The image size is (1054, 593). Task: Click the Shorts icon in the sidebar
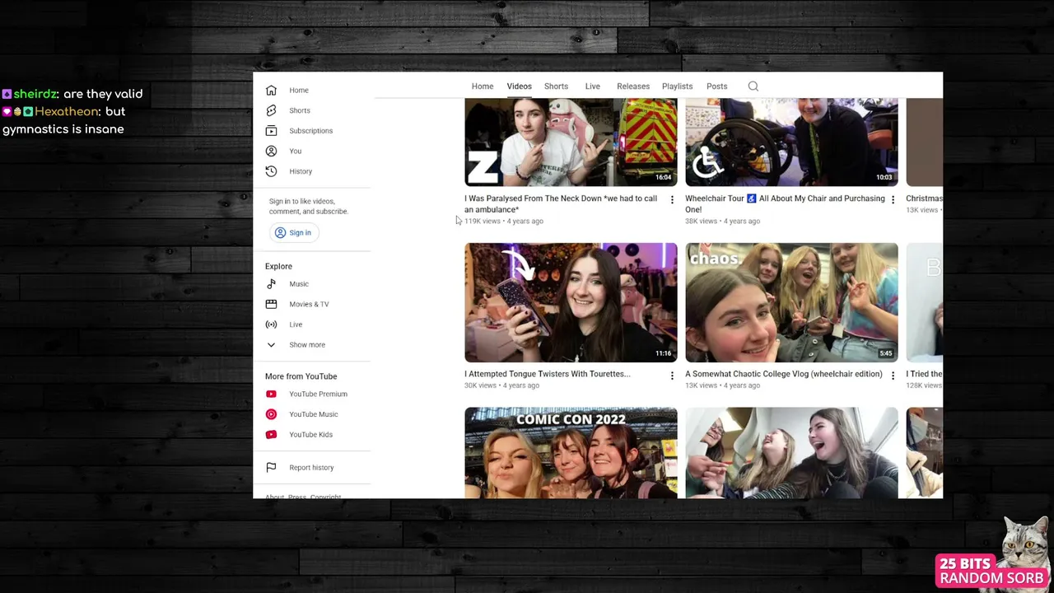pyautogui.click(x=271, y=110)
